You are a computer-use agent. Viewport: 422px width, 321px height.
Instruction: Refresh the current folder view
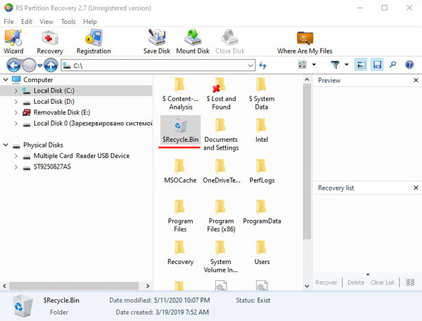click(262, 65)
